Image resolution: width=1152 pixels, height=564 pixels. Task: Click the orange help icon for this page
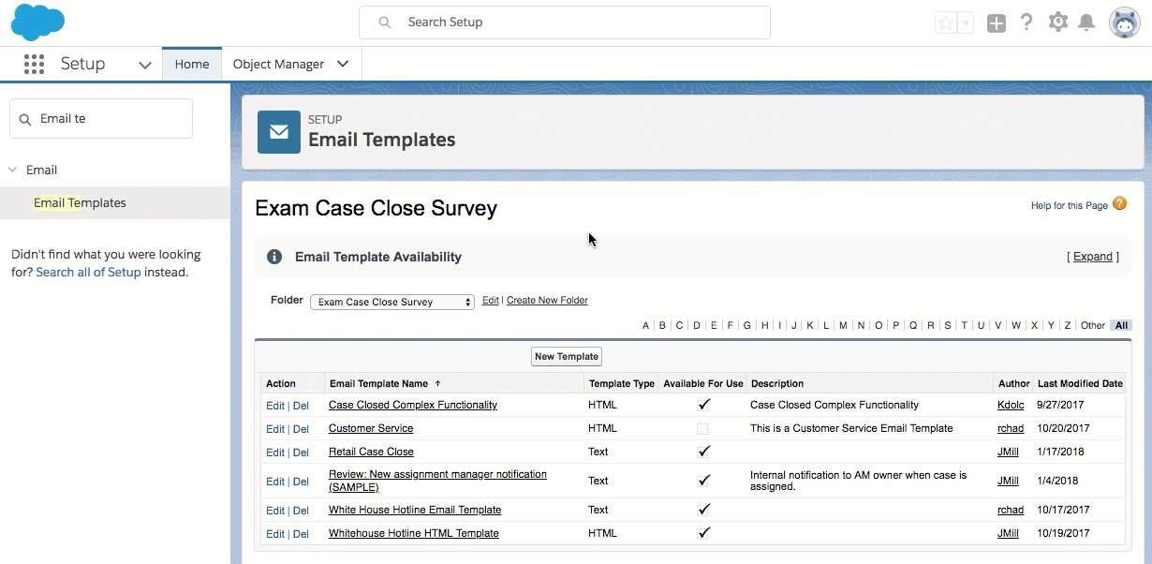(x=1119, y=203)
